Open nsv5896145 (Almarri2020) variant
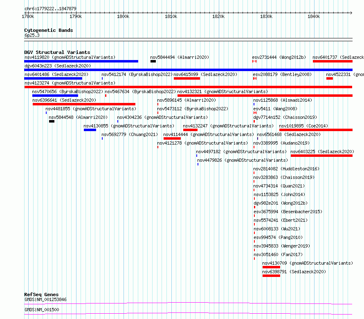The width and height of the screenshot is (364, 319). pos(186,100)
